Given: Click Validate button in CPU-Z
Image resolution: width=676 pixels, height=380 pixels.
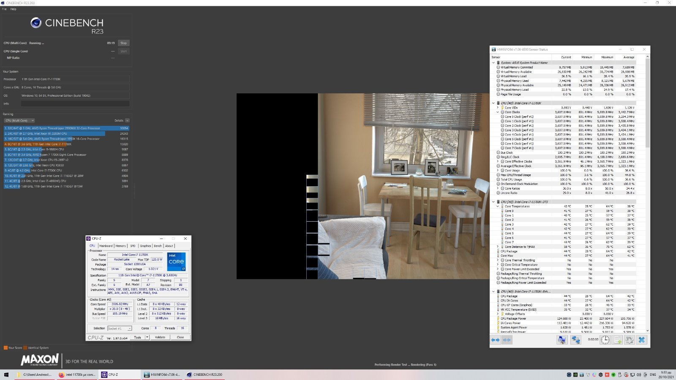Looking at the screenshot, I should click(160, 337).
